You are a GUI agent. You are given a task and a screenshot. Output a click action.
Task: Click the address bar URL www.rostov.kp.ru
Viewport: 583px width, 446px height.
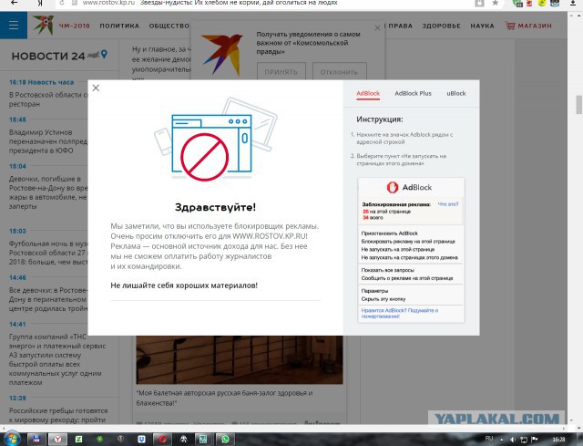108,3
